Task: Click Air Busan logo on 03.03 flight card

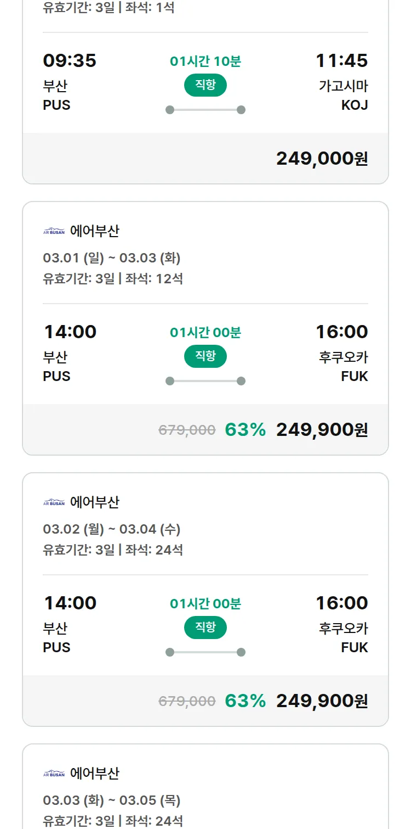Action: (54, 774)
